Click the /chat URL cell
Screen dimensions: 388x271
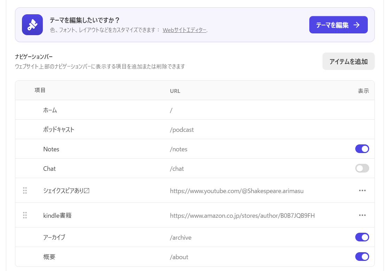point(177,169)
